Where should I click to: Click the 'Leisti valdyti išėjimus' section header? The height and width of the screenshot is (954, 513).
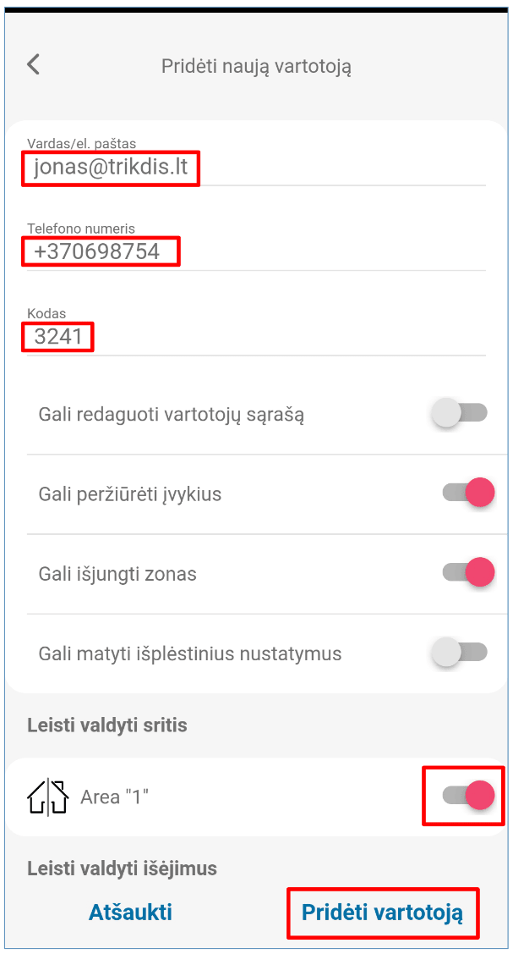tap(122, 869)
